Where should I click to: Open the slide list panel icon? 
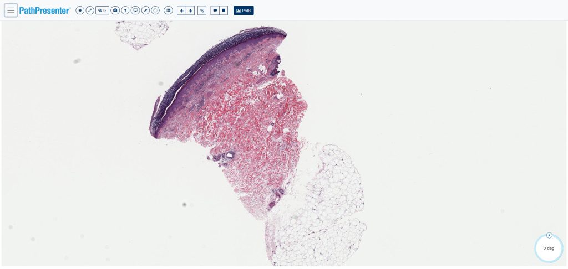point(168,11)
